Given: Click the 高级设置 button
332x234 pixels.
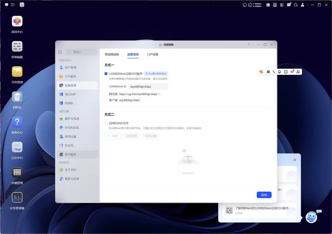Looking at the screenshot, I should tap(151, 136).
